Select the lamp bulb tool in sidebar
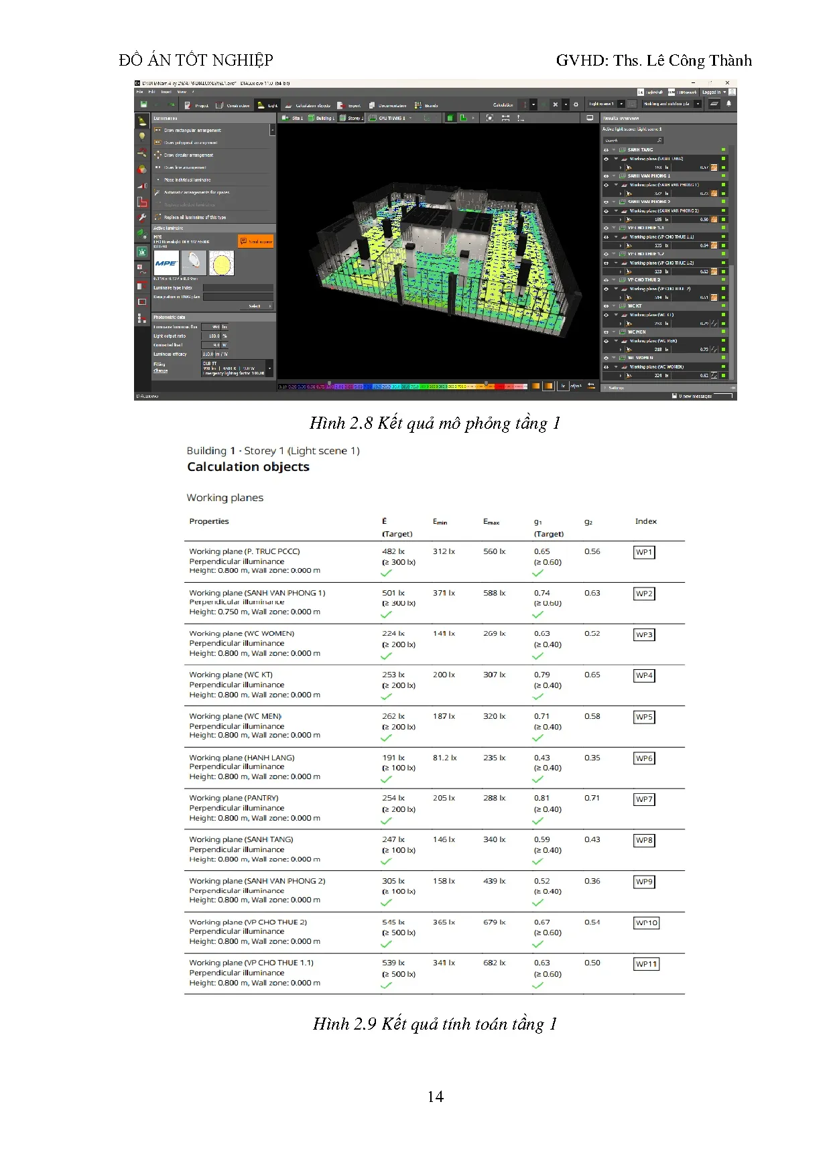831x1175 pixels. tap(142, 137)
